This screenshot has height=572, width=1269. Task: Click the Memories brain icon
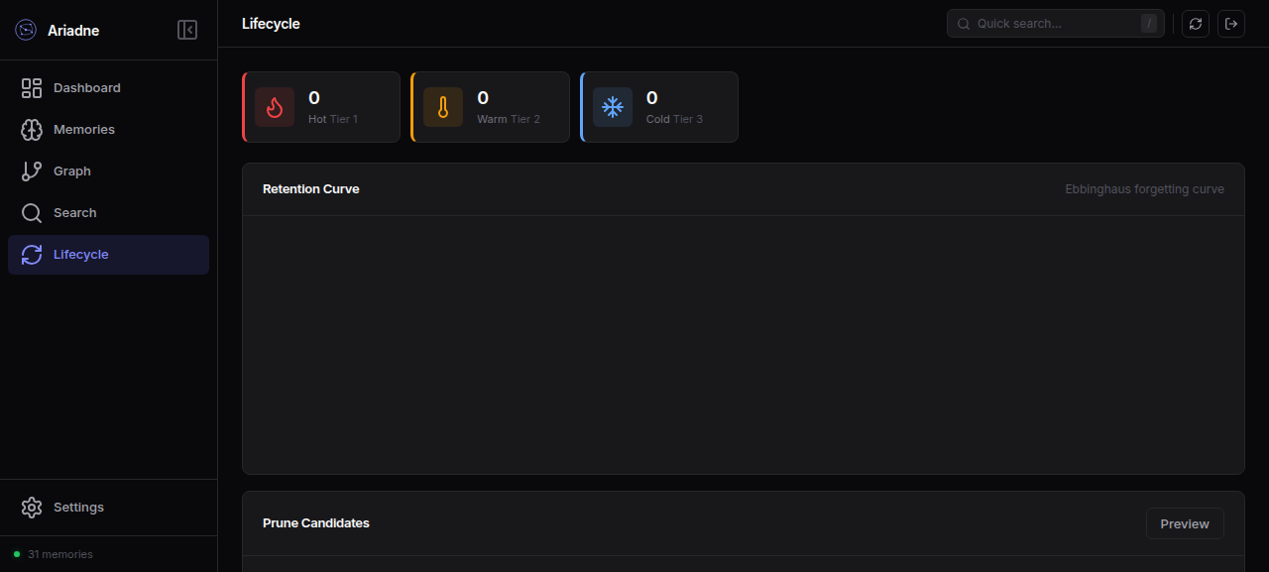coord(32,130)
